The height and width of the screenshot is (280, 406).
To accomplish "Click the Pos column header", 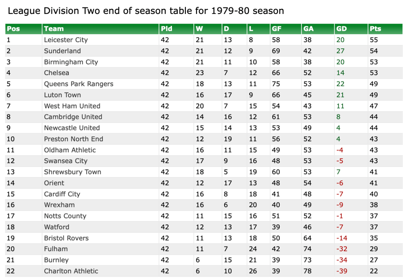I will (x=14, y=29).
